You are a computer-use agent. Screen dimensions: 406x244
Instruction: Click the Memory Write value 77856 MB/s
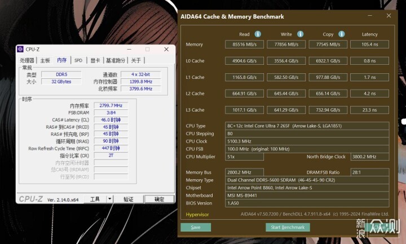[x=286, y=45]
